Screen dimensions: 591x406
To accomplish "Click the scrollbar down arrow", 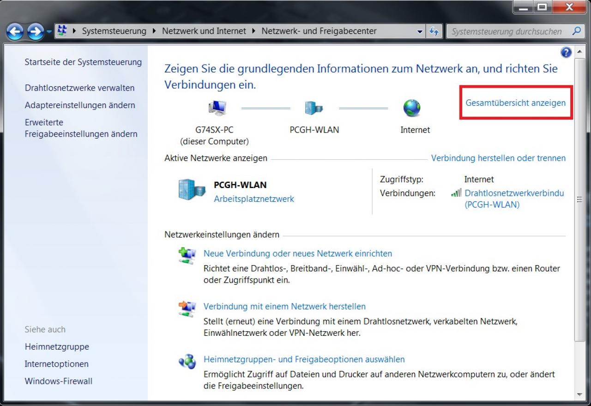I will [x=580, y=395].
